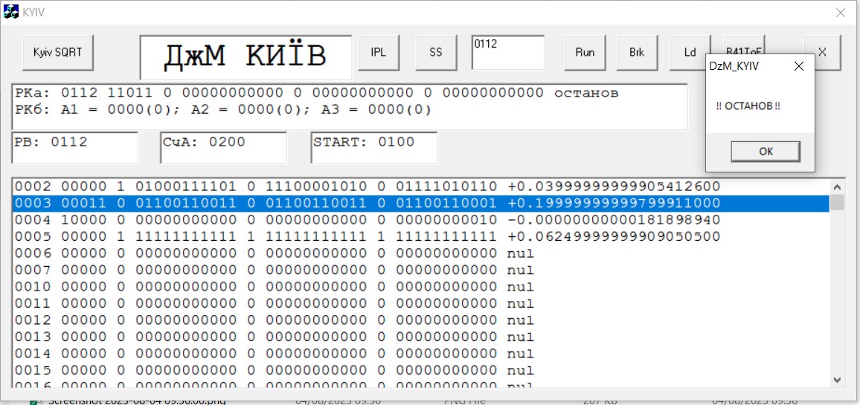The image size is (860, 405).
Task: Close the DzM_KYIV dialog with X
Action: tap(798, 66)
